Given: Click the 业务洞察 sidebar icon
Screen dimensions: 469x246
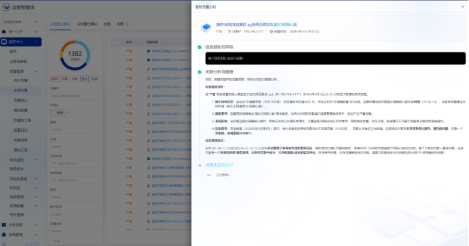Looking at the screenshot, I should click(x=4, y=225).
